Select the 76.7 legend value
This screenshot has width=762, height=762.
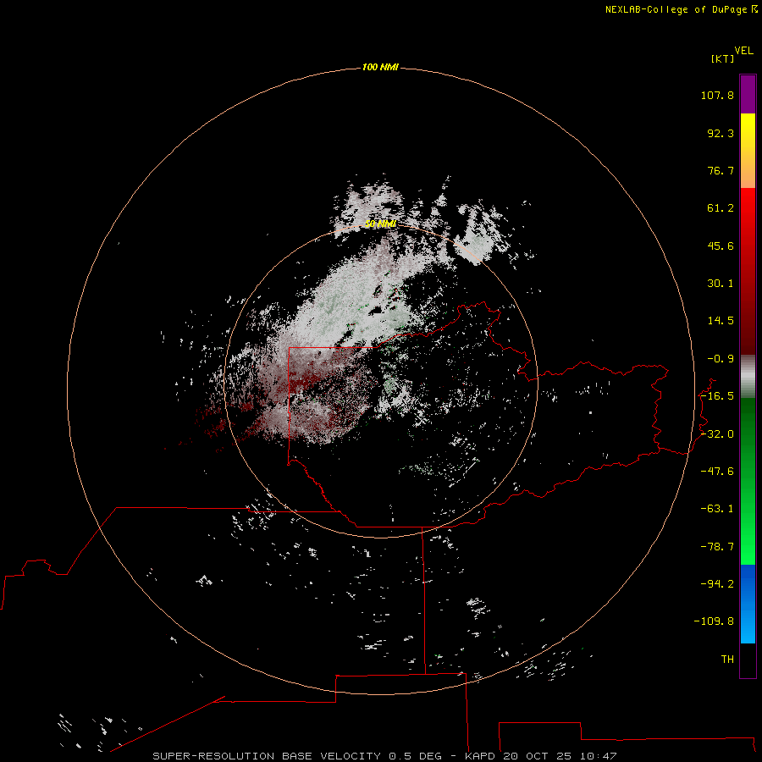click(x=721, y=170)
